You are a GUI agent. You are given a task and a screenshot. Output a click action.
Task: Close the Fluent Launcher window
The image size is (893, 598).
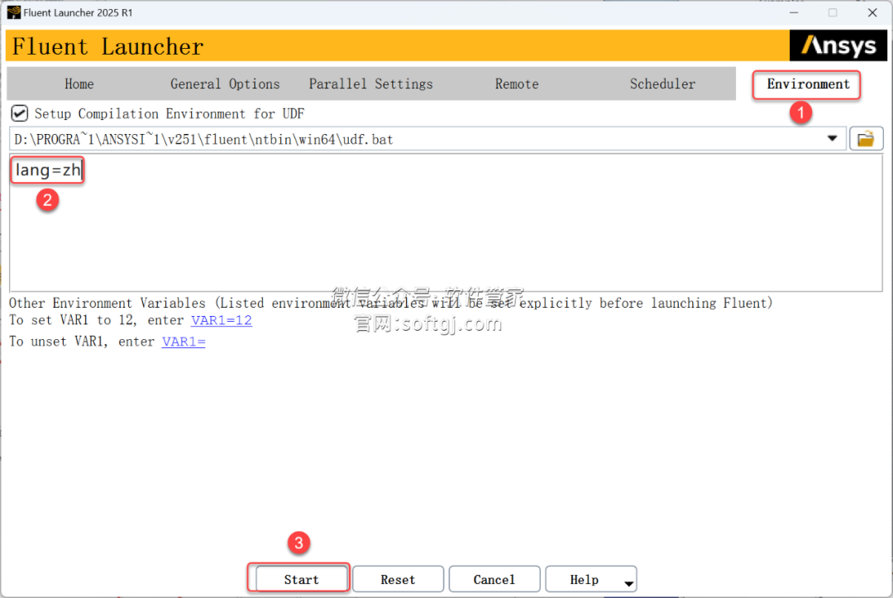pos(872,12)
